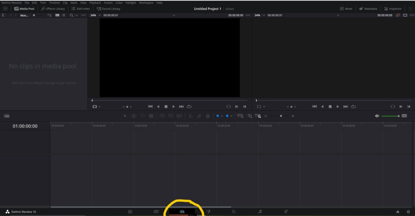The width and height of the screenshot is (415, 216).
Task: Zoom in timeline with the plus icon
Action: (x=293, y=116)
